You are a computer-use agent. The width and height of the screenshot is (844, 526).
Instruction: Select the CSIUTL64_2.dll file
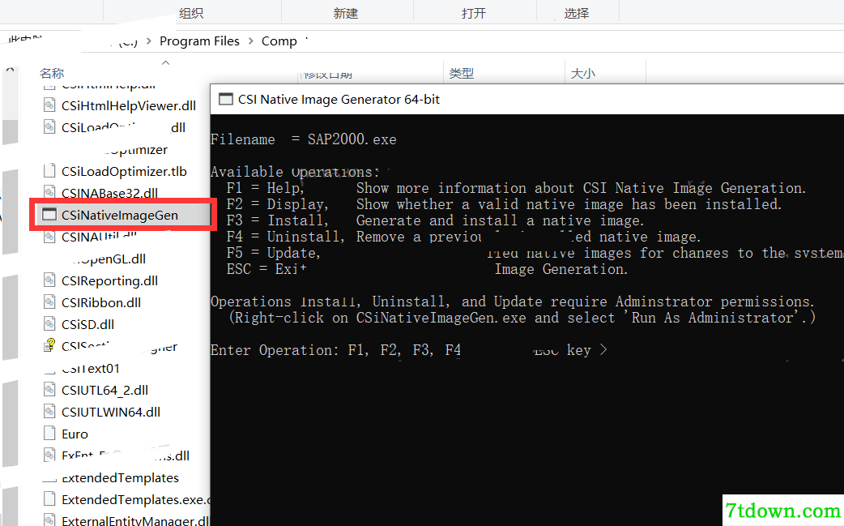tap(105, 391)
